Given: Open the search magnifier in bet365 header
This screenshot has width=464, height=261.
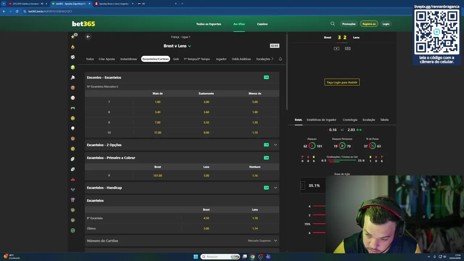Looking at the screenshot, I should (x=332, y=24).
